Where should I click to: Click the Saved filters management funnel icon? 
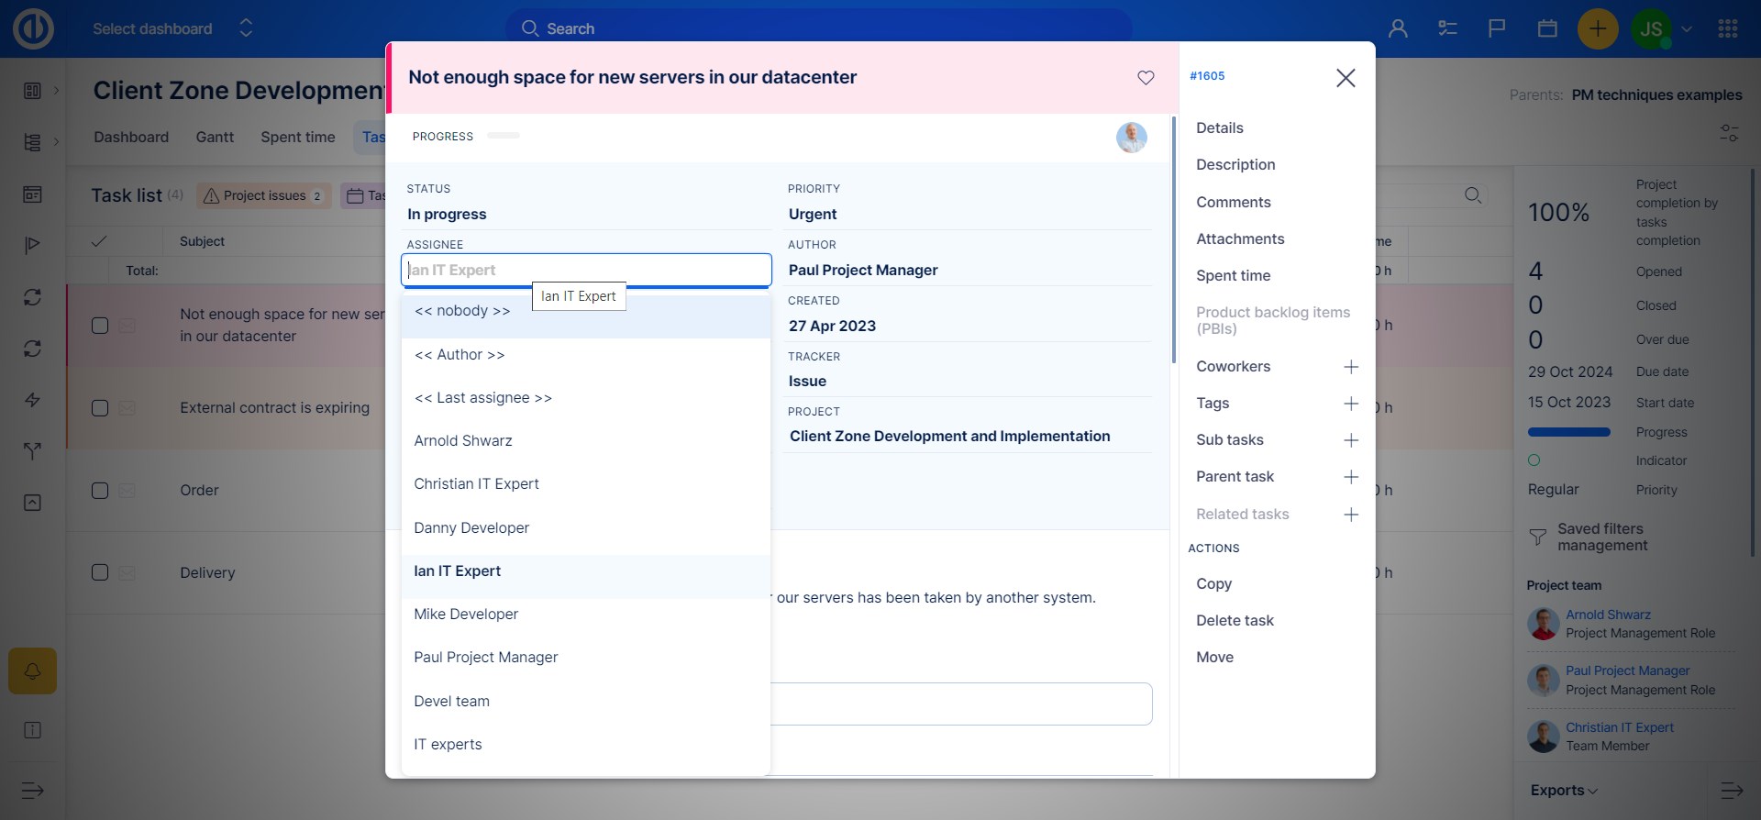(x=1538, y=537)
